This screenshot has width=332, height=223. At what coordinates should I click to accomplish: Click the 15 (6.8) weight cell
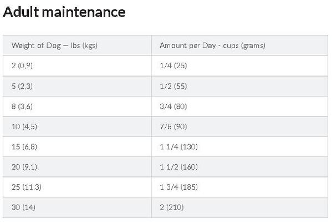pos(77,146)
